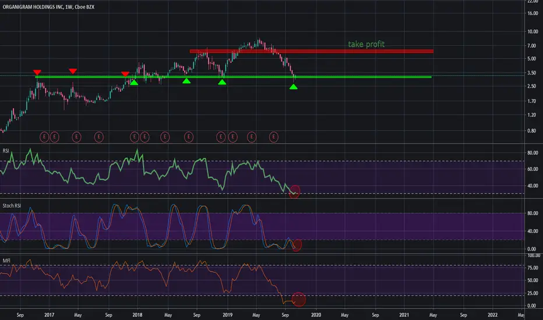543x320 pixels.
Task: Click the 2.50 price axis label
Action: [x=531, y=86]
